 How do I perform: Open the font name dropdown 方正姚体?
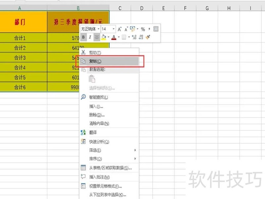pos(98,29)
